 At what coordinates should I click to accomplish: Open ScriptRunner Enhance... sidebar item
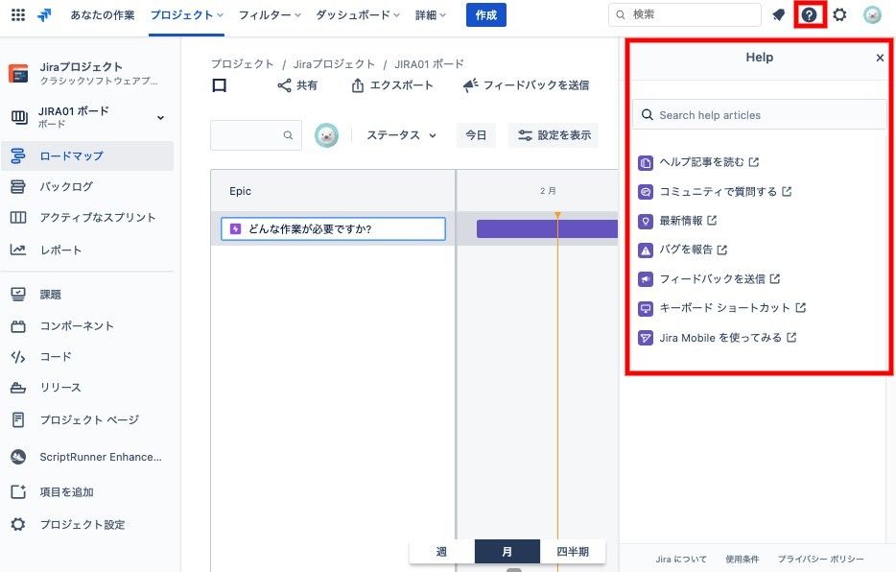point(87,457)
